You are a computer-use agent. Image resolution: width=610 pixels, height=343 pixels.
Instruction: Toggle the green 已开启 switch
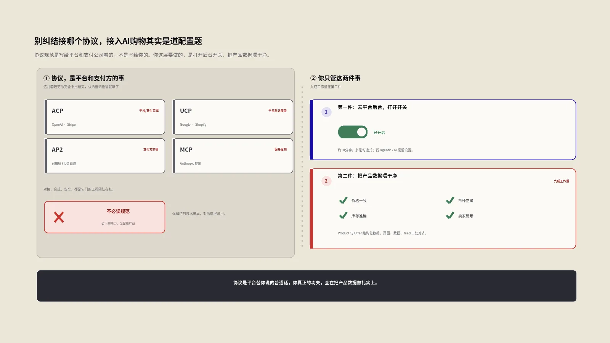point(353,132)
